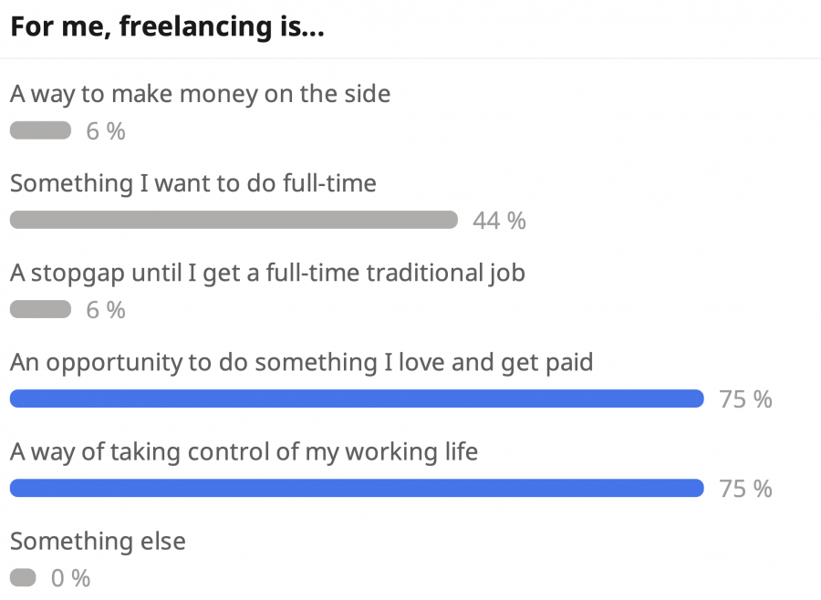821x600 pixels.
Task: Click the 0 % percentage label
Action: coord(70,578)
